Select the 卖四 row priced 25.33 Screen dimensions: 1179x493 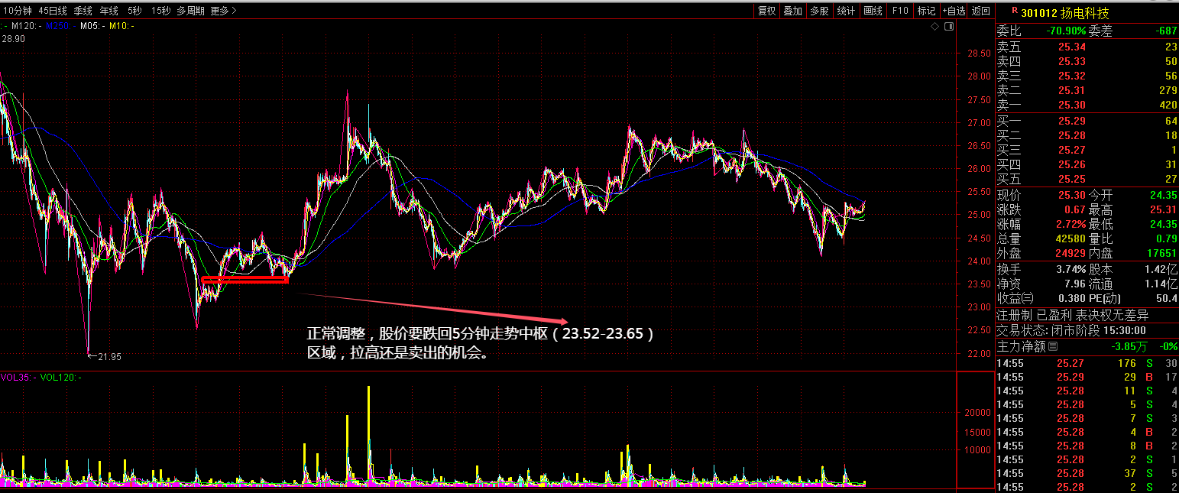coord(1087,61)
